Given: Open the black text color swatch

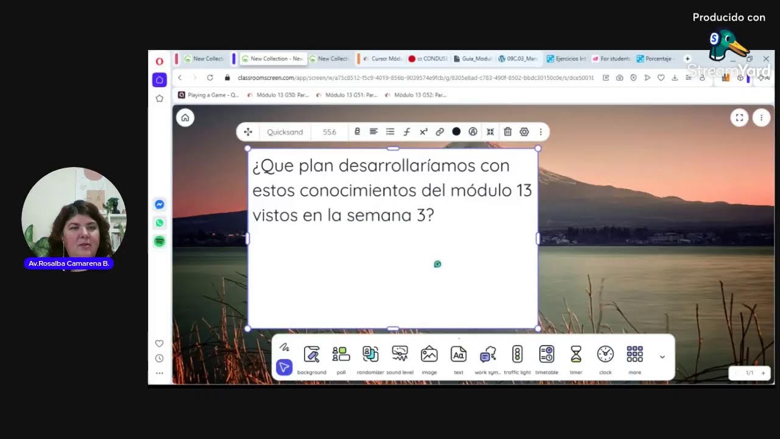Looking at the screenshot, I should 456,132.
